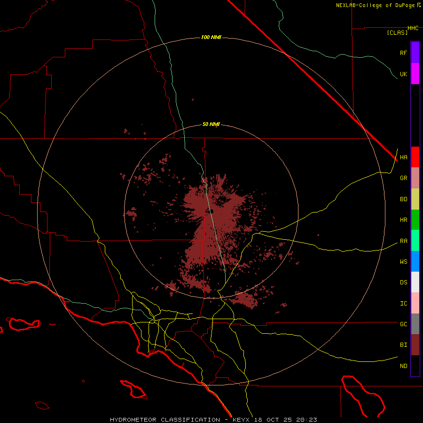Click the magenta UK color swatch
423x423 pixels.
coord(415,74)
